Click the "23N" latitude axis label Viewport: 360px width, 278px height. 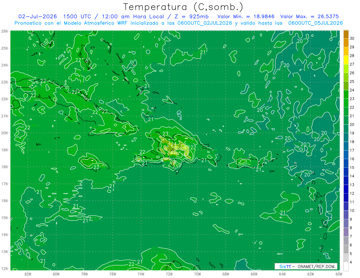[x=4, y=82]
